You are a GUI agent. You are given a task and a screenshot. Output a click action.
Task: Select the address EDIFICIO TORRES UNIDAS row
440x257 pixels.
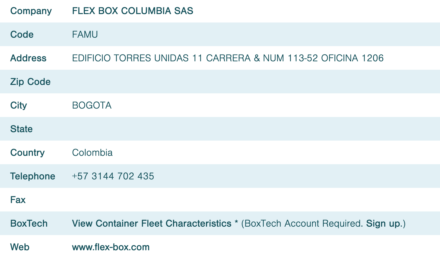click(x=228, y=58)
